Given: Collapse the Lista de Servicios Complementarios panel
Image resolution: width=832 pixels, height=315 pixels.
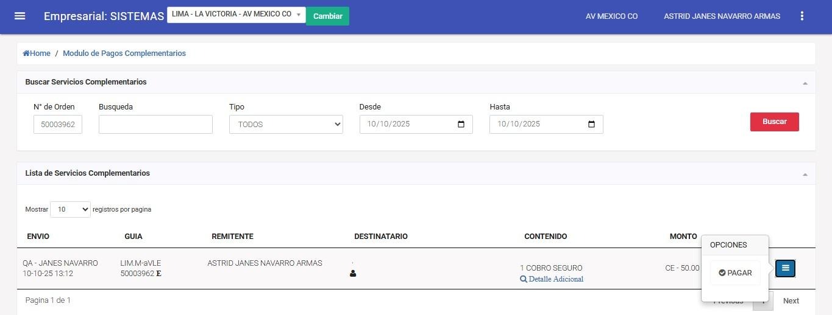Looking at the screenshot, I should (805, 174).
